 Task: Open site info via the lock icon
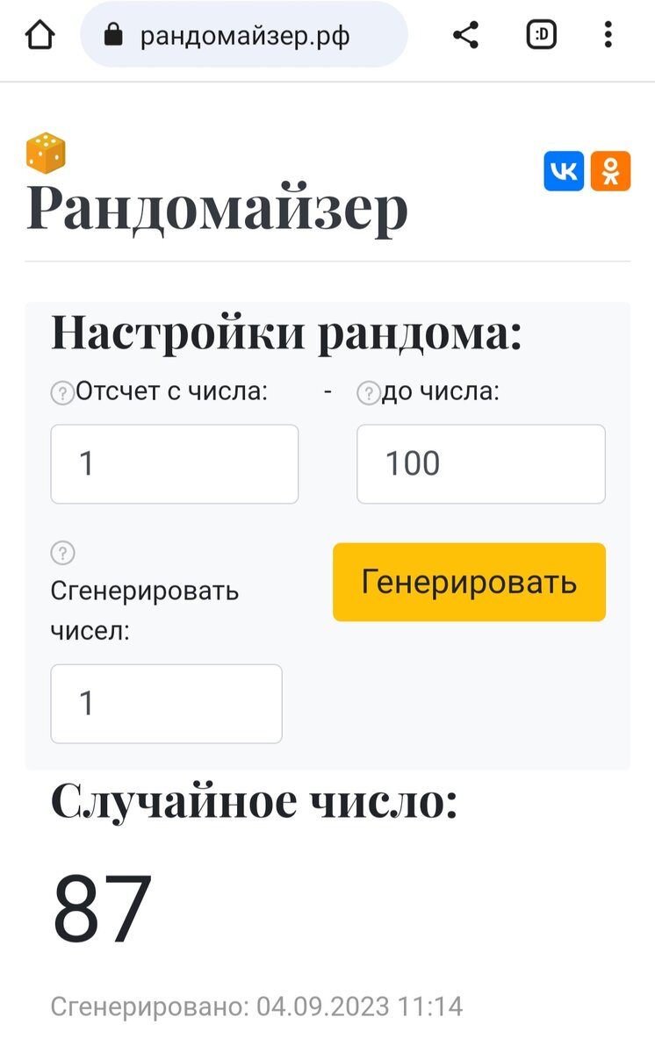click(x=113, y=35)
